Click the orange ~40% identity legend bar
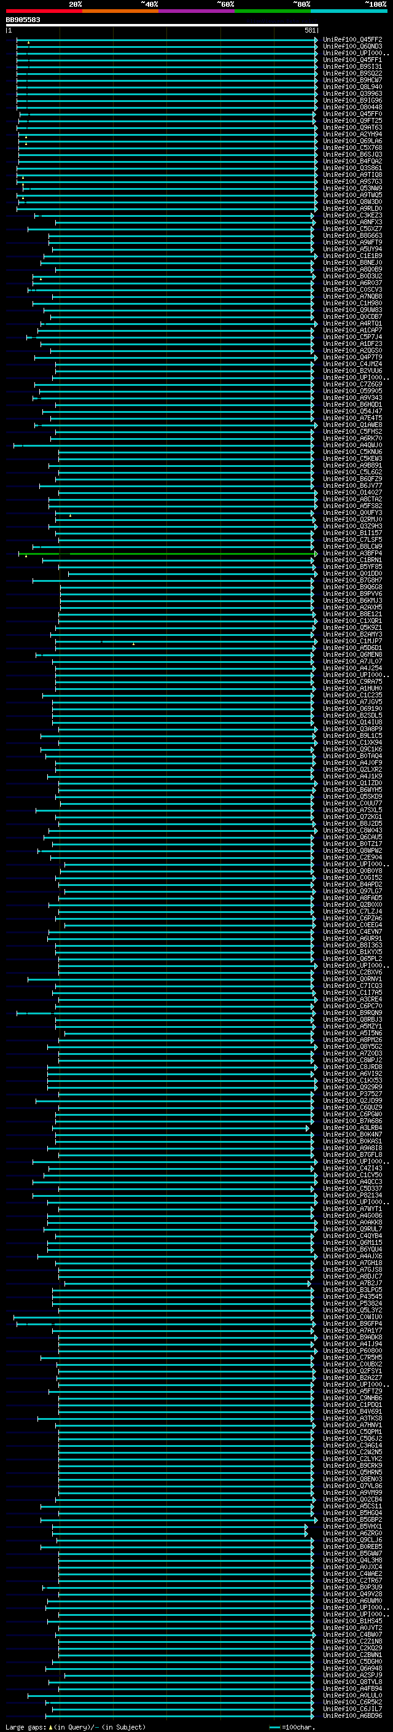Viewport: 393px width, 1732px height. [x=120, y=11]
